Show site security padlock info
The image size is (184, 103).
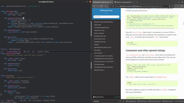coord(113,6)
